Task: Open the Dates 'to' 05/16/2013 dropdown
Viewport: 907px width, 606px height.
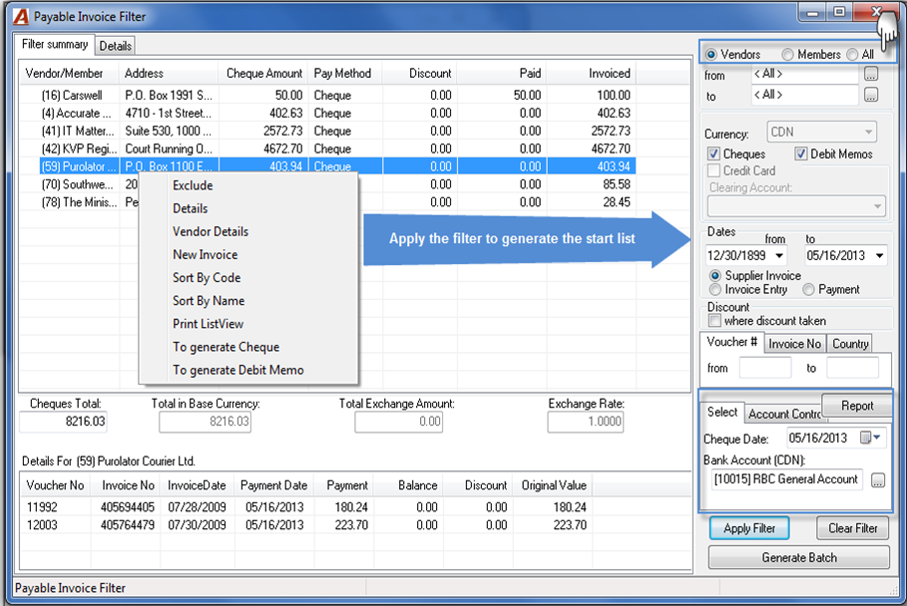Action: [879, 255]
